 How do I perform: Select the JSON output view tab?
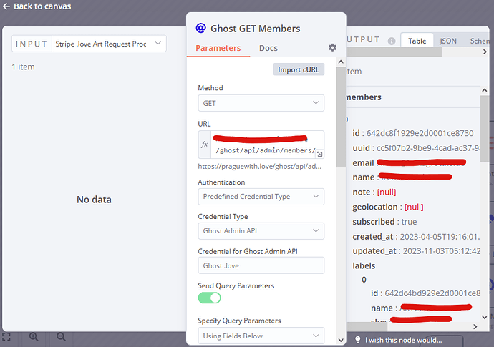(x=448, y=41)
